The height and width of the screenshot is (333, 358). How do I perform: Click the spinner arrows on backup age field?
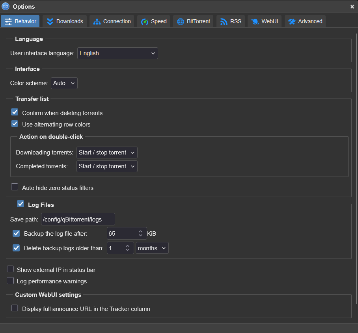click(127, 248)
